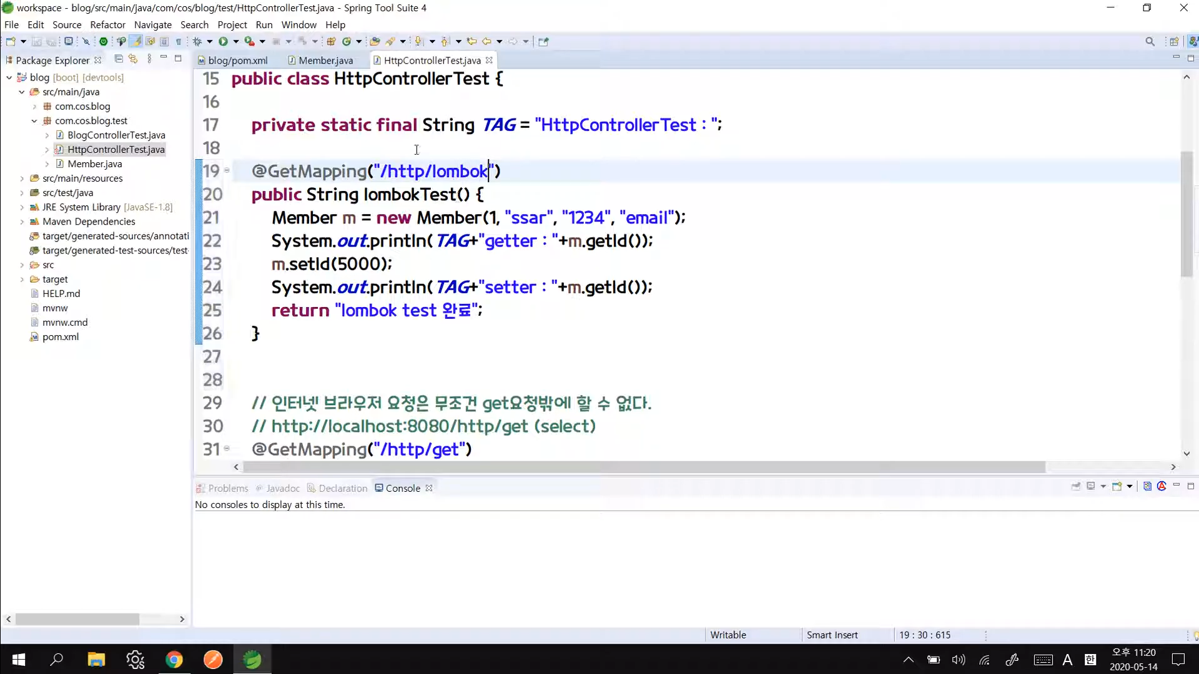Viewport: 1199px width, 674px height.
Task: Click the green Run button in the toolbar
Action: coord(223,41)
